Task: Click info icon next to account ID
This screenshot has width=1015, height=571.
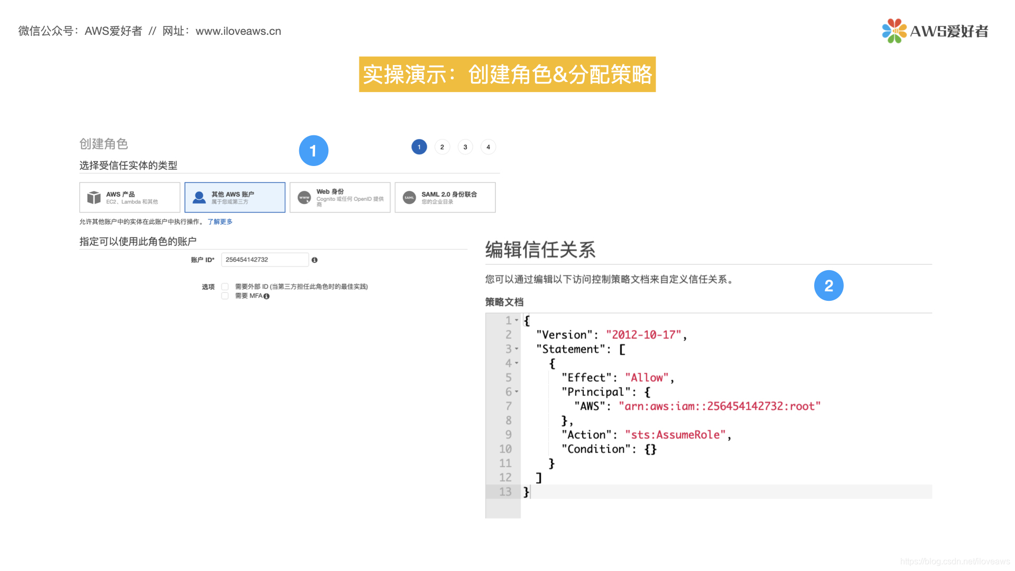Action: coord(315,260)
